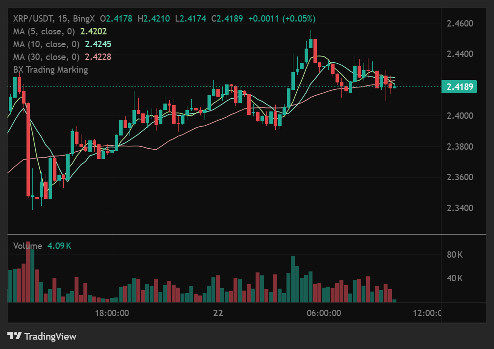Viewport: 494px width, 349px height.
Task: Click the 40 K volume axis label
Action: [x=455, y=278]
